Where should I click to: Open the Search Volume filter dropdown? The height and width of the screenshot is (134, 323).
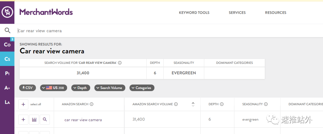pyautogui.click(x=109, y=88)
